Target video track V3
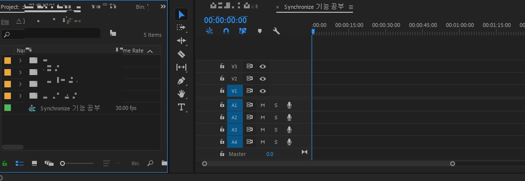The width and height of the screenshot is (525, 181). coord(234,66)
